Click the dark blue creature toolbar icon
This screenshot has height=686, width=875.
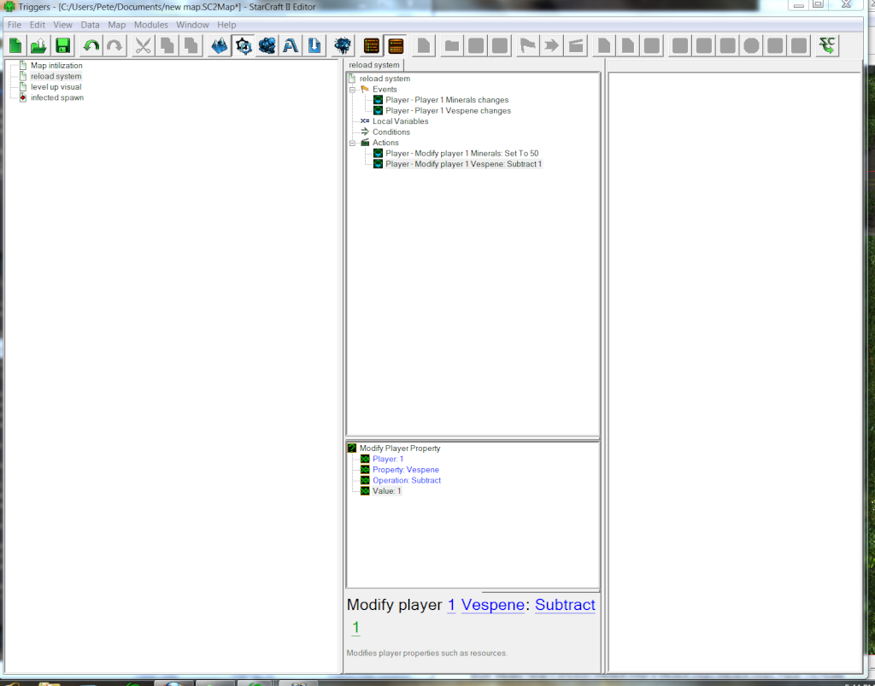pos(343,46)
